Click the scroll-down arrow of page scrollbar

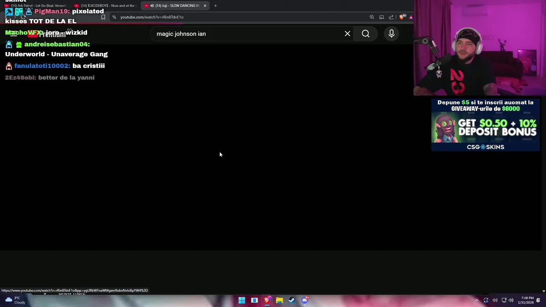(x=543, y=291)
